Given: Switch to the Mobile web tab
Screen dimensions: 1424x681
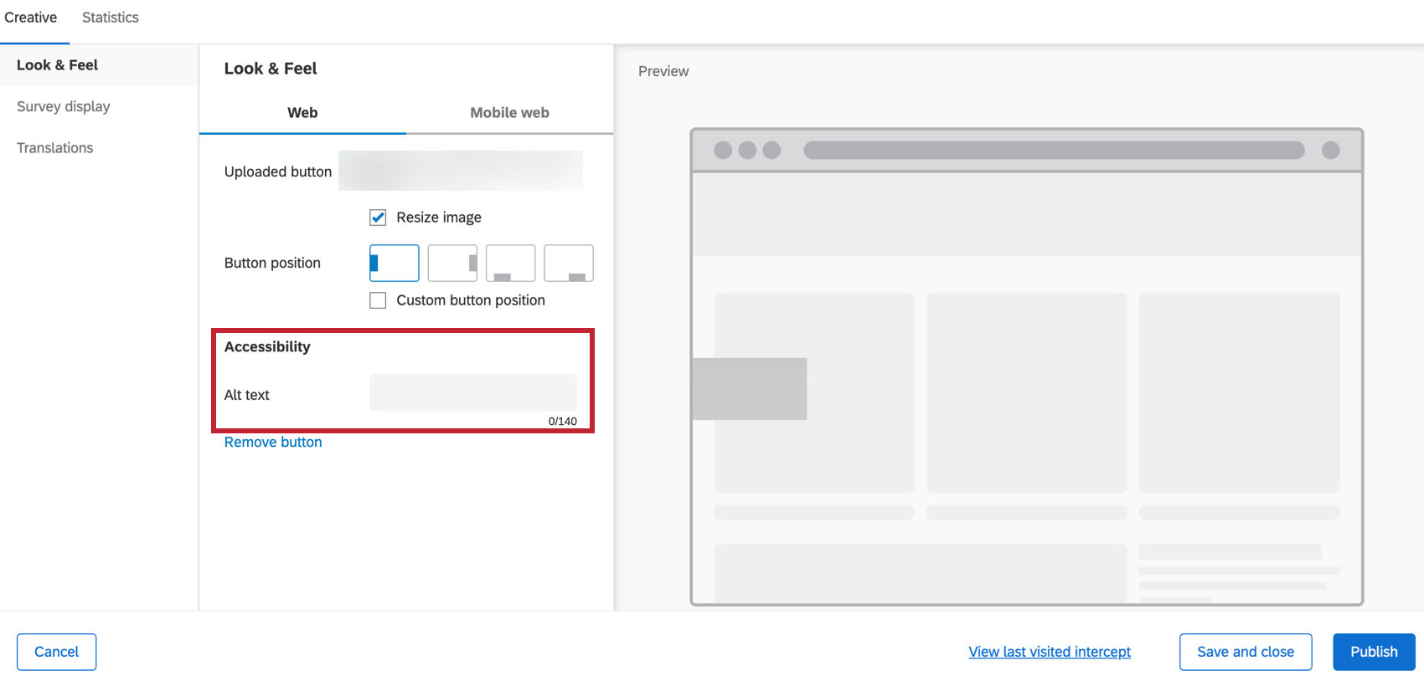Looking at the screenshot, I should 509,113.
